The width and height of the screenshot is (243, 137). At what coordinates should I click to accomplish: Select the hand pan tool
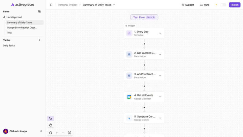point(50,125)
